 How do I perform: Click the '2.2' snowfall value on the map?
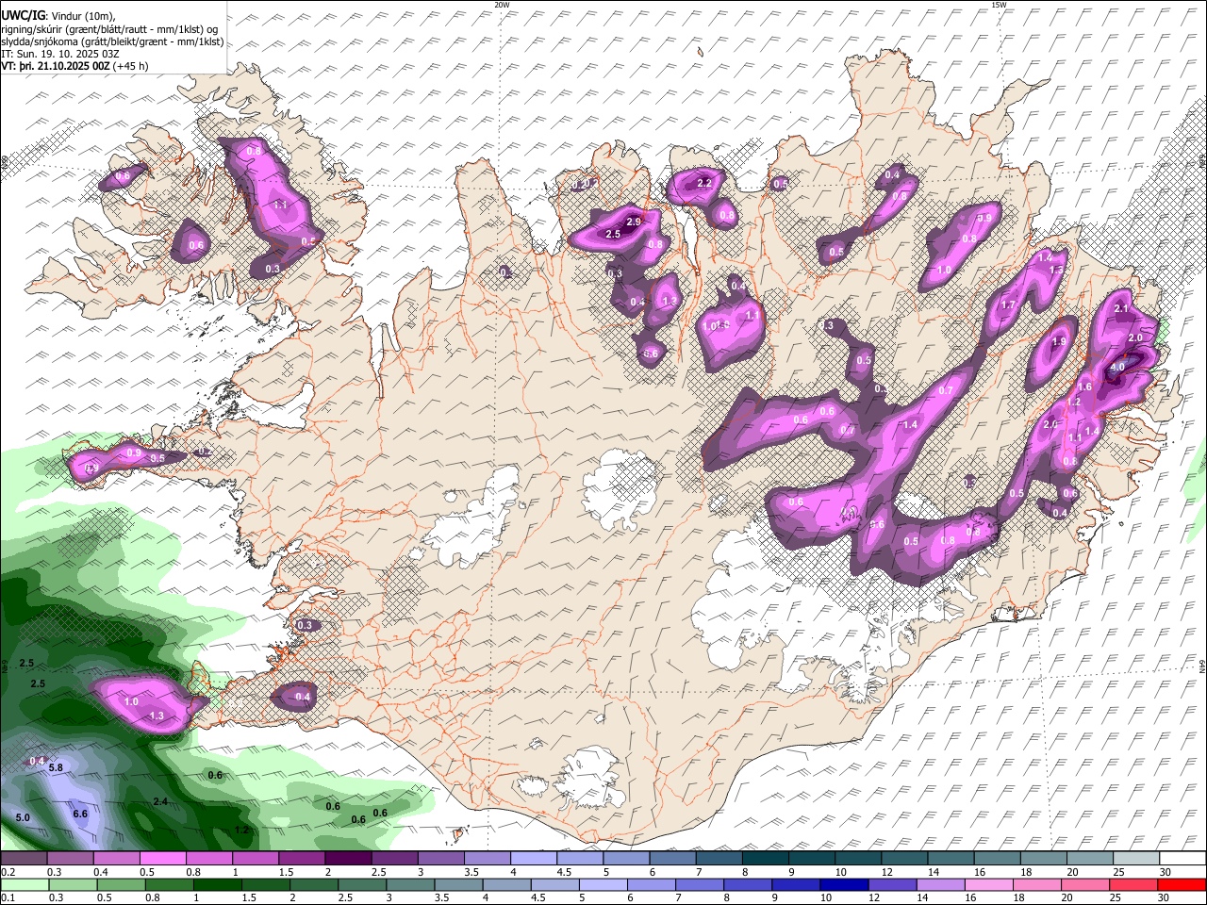pos(703,183)
